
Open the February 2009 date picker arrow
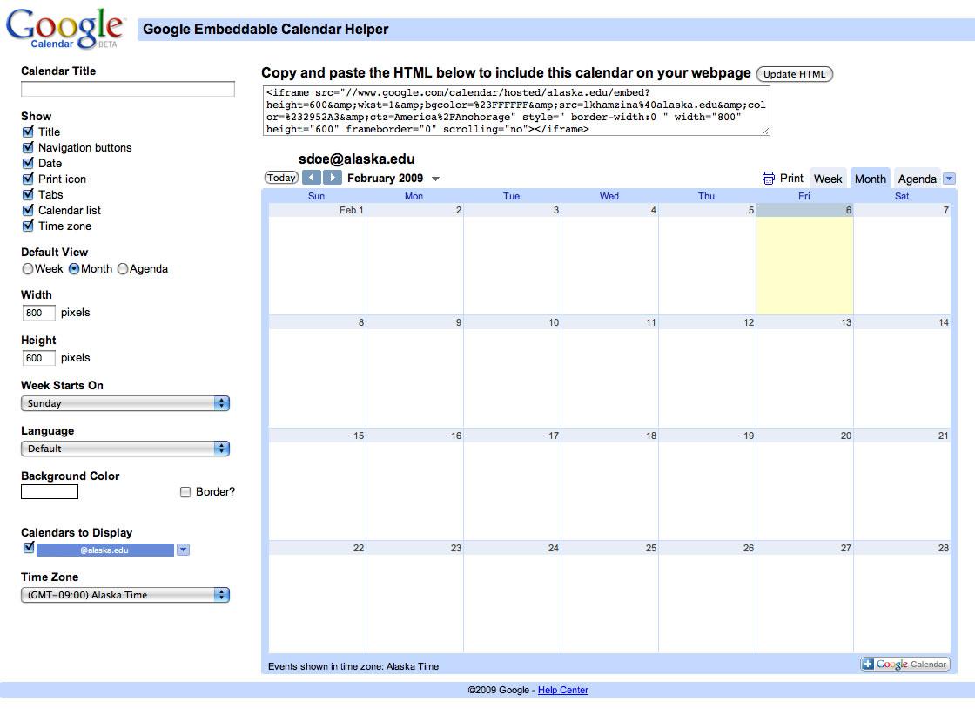click(x=436, y=179)
